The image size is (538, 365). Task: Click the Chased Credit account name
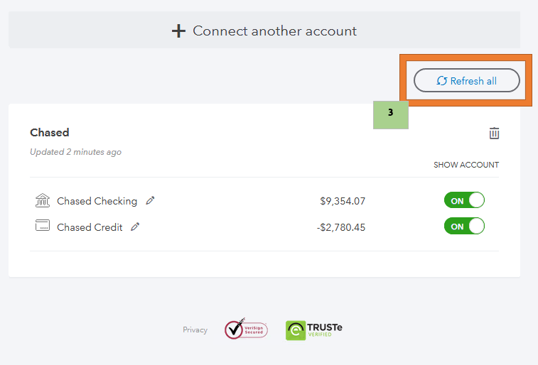(90, 227)
